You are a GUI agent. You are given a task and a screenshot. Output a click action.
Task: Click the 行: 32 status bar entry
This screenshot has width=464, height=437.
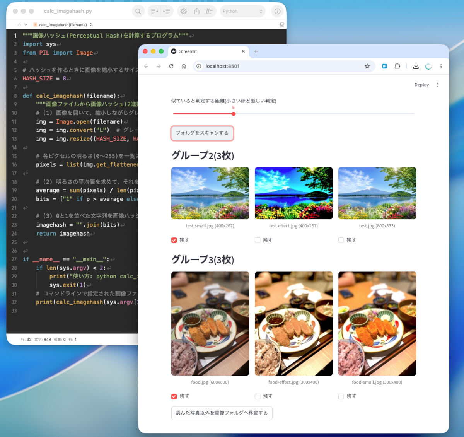(x=26, y=340)
